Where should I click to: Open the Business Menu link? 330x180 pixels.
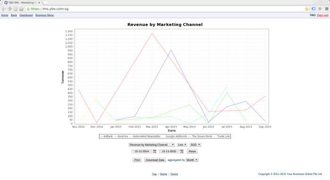(45, 15)
